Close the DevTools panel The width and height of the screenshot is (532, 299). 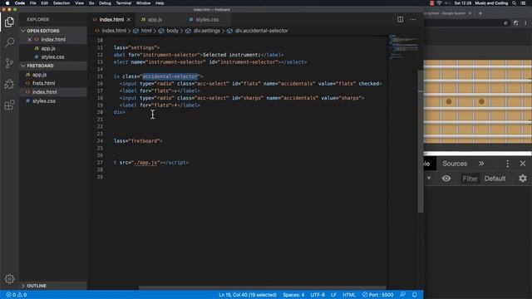(523, 164)
